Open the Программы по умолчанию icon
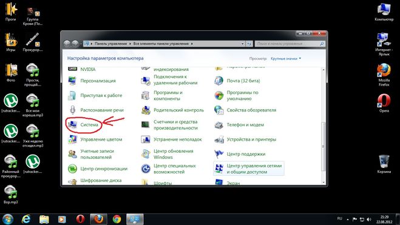The image size is (400, 225). 219,95
